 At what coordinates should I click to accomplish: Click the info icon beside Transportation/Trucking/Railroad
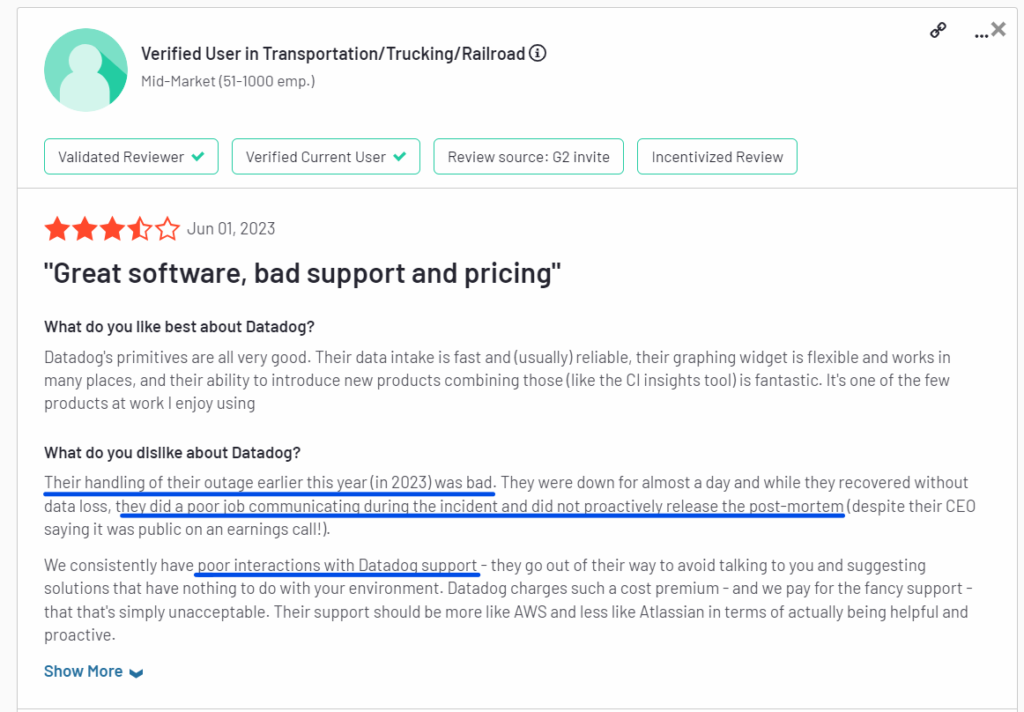(538, 53)
